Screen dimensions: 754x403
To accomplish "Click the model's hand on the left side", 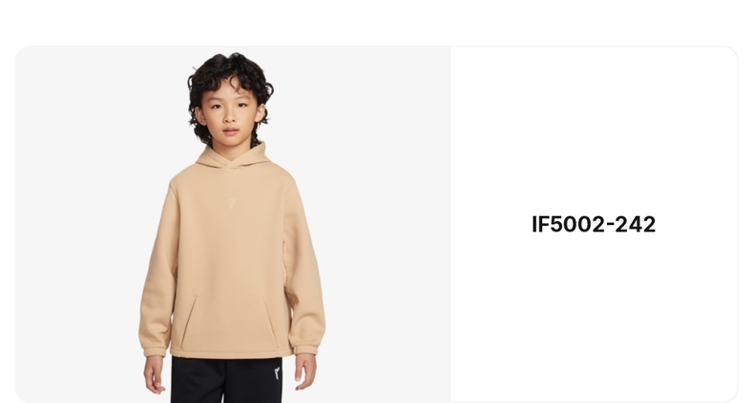I will click(155, 374).
